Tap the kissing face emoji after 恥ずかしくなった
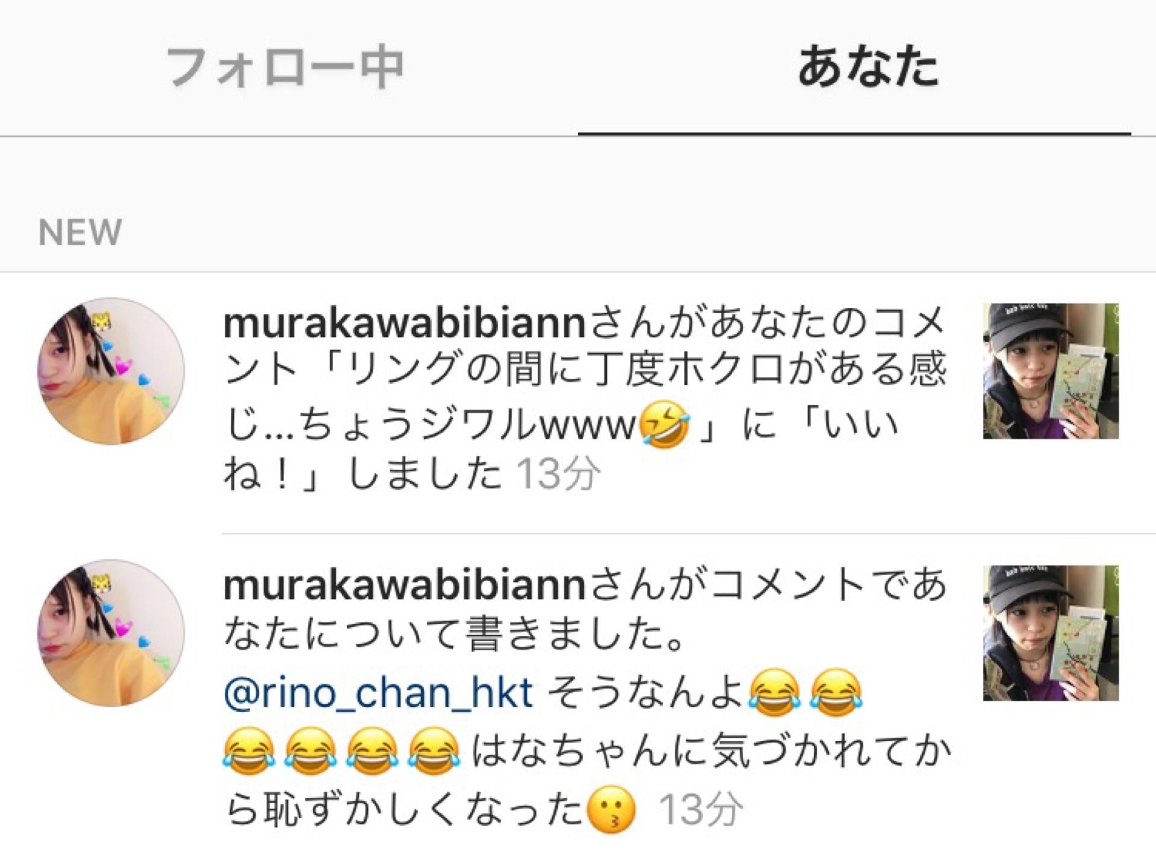This screenshot has height=854, width=1156. (610, 810)
